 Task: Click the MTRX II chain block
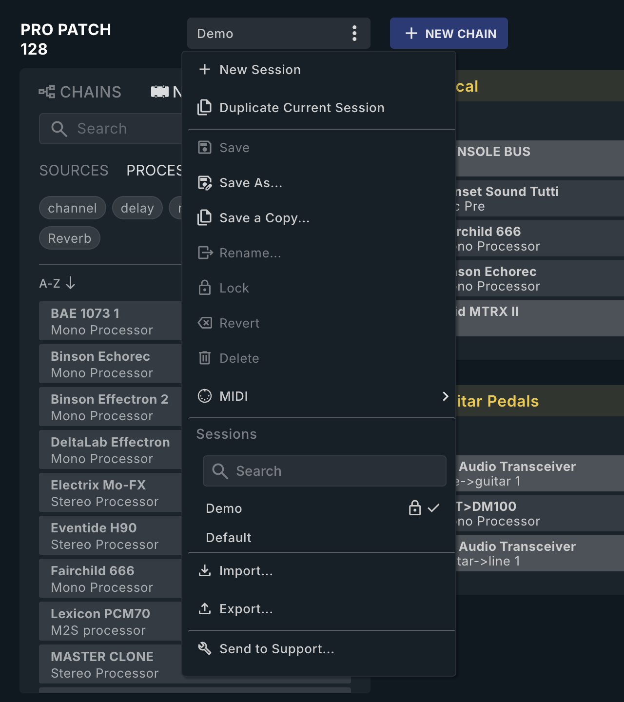540,318
